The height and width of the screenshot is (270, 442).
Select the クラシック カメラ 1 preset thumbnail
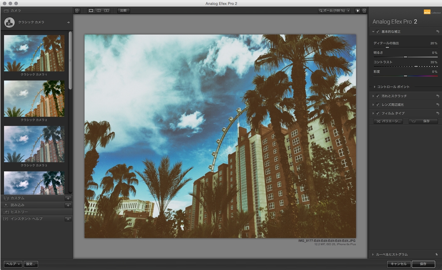click(34, 53)
